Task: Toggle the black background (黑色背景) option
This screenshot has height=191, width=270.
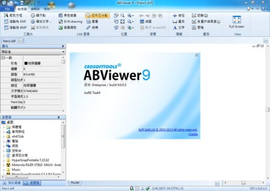Action: pos(67,15)
